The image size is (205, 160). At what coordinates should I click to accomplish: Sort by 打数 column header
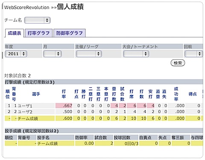click(x=141, y=94)
